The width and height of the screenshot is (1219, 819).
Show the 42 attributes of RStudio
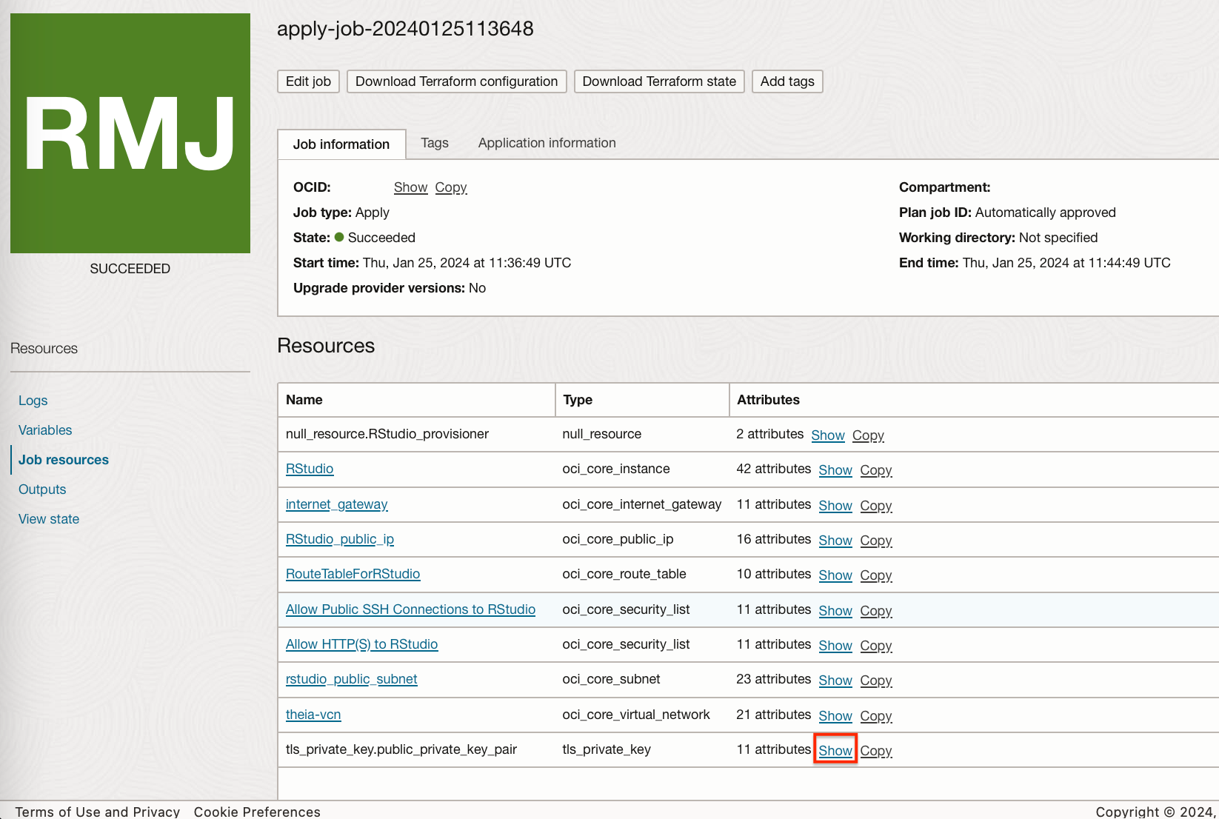point(835,470)
